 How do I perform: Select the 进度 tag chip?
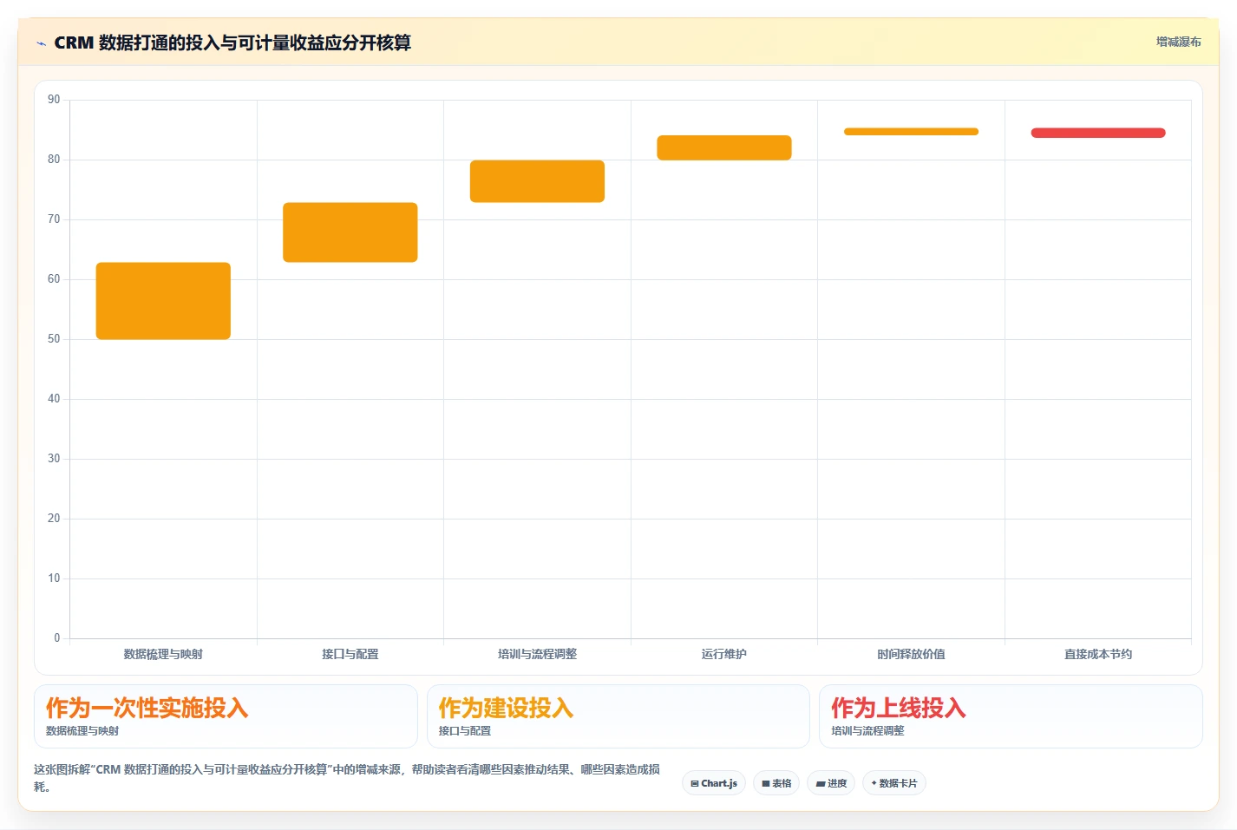[x=831, y=783]
